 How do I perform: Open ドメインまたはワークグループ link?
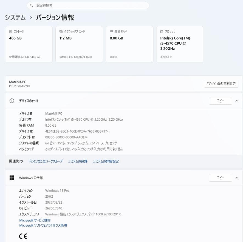click(x=45, y=161)
